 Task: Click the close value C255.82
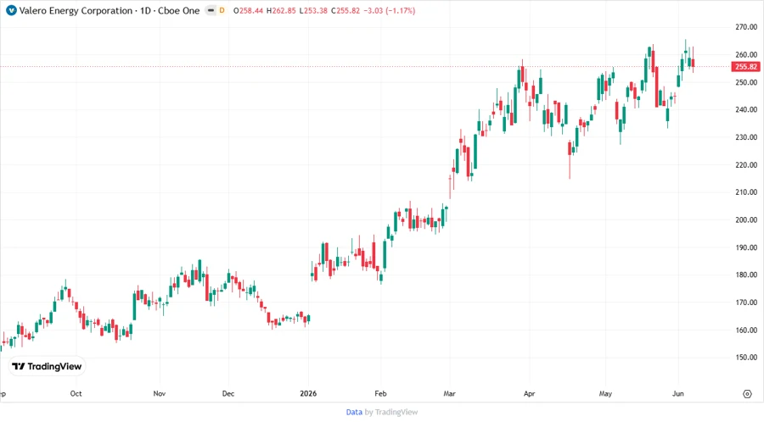tap(345, 11)
